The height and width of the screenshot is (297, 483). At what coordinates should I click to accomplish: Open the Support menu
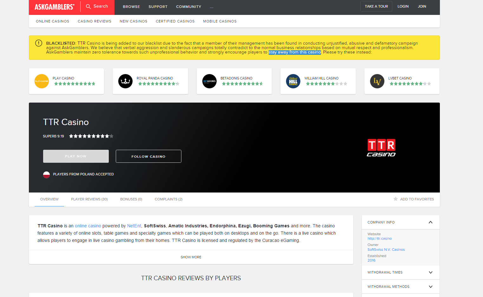[158, 7]
